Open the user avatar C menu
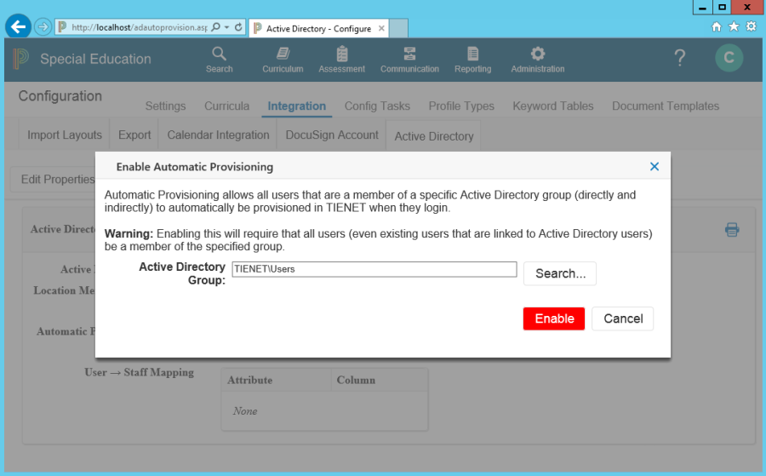Viewport: 766px width, 476px height. click(729, 58)
